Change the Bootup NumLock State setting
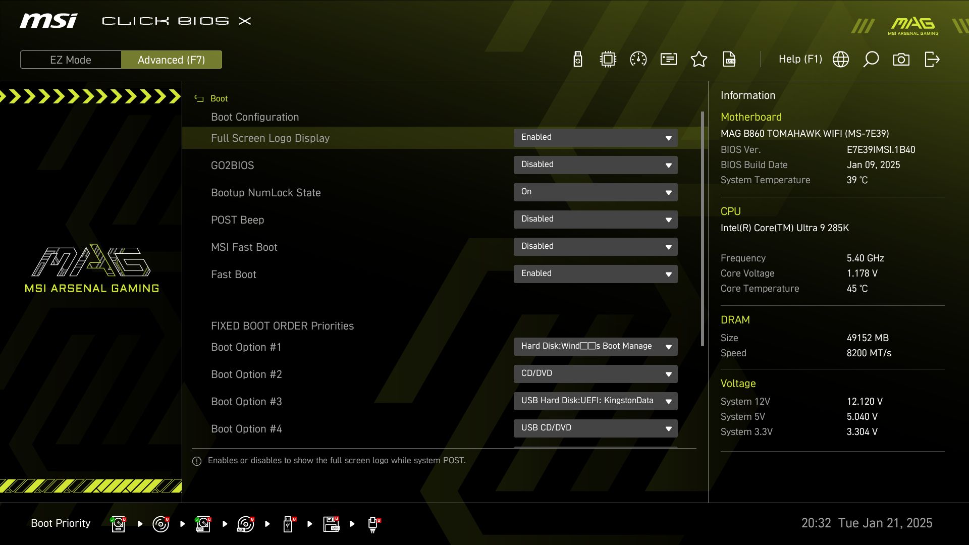Image resolution: width=969 pixels, height=545 pixels. (x=596, y=192)
